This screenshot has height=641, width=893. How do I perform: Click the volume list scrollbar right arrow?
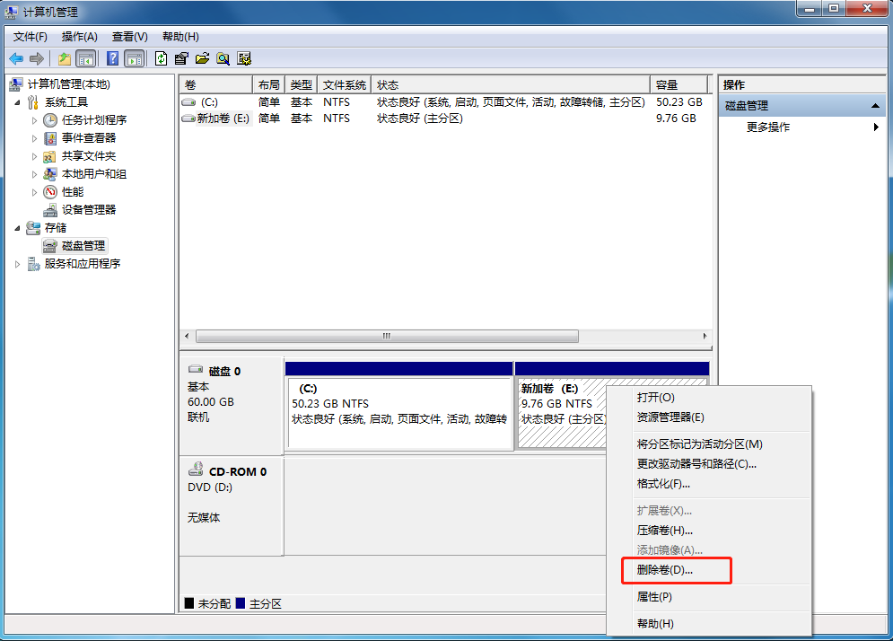pos(705,336)
